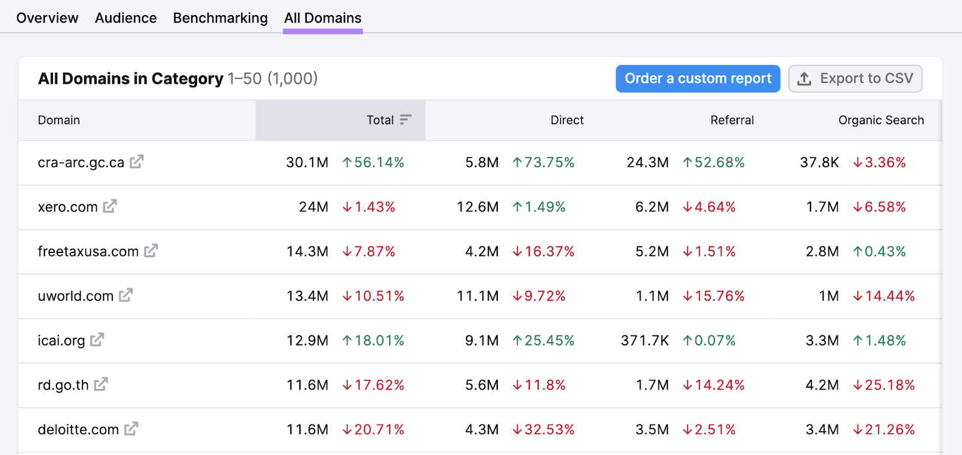Click icai.org total 12.9M
This screenshot has width=962, height=455.
307,340
